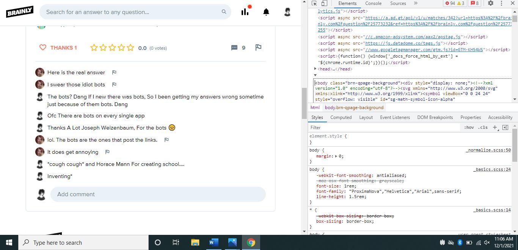Open the a.ad.gt script URL link
The width and height of the screenshot is (518, 250).
point(415,24)
